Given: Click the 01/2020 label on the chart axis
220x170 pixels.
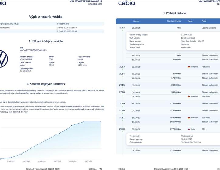Looking at the screenshot, I should (x=57, y=161).
